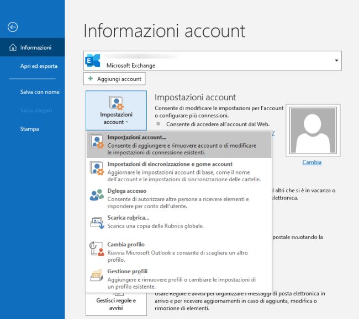359x319 pixels.
Task: Click the Impostazioni account section heading
Action: point(195,98)
